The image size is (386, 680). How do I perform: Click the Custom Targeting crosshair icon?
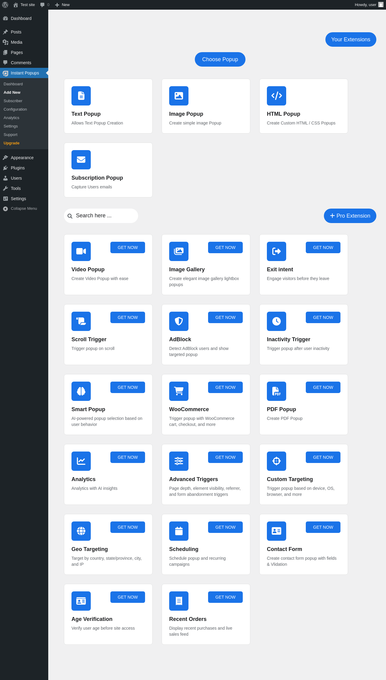277,461
